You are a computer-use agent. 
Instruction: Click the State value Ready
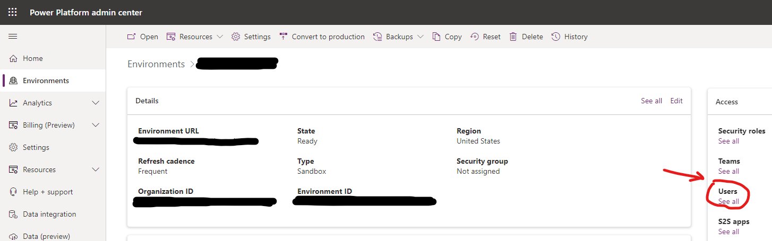tap(307, 141)
